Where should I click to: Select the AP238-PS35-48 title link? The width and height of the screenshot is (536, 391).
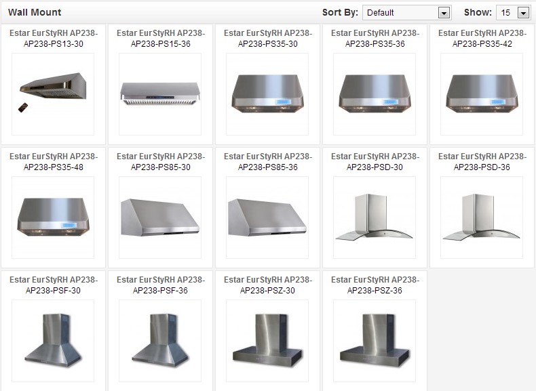[53, 161]
